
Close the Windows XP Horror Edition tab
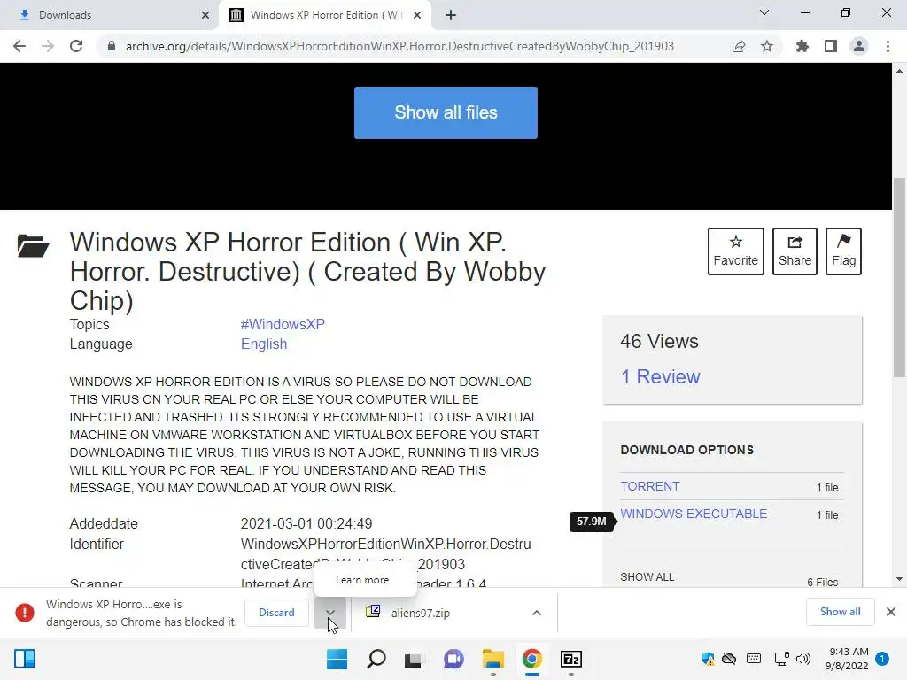pos(417,15)
